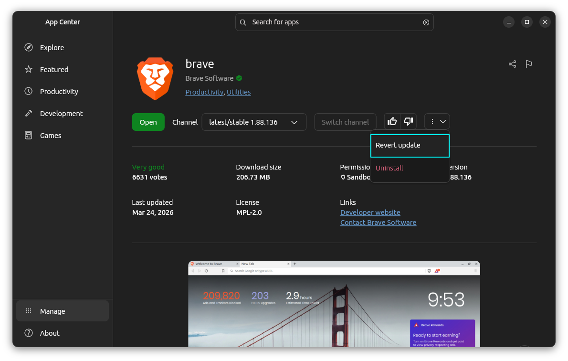Launch brave with the Open button

coord(148,122)
